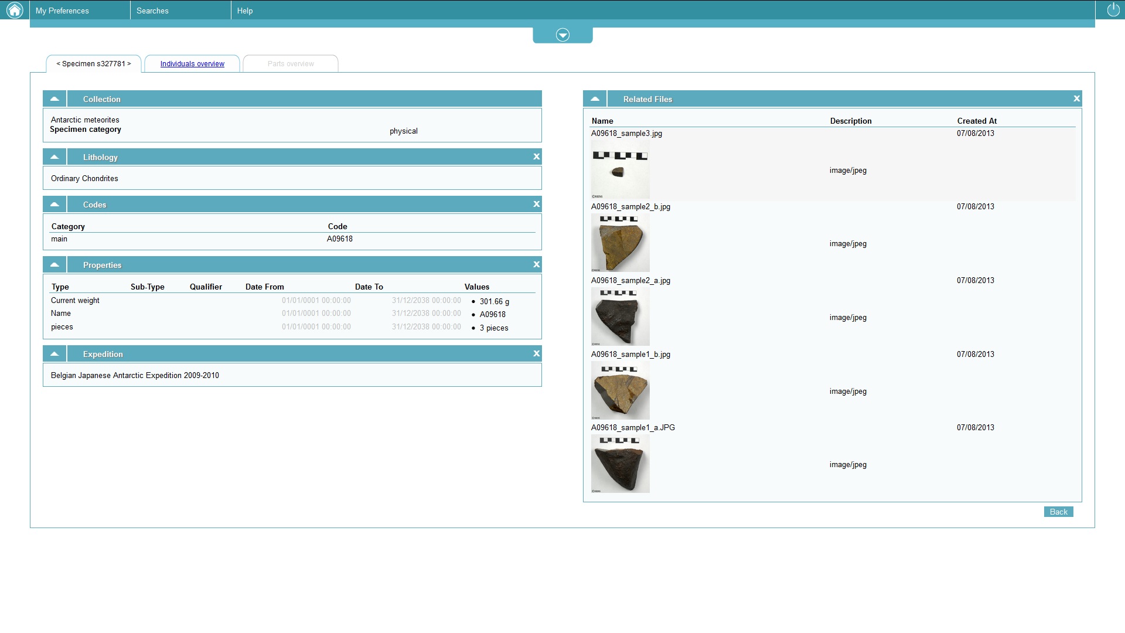1125x633 pixels.
Task: Switch to Individuals overview tab
Action: (192, 64)
